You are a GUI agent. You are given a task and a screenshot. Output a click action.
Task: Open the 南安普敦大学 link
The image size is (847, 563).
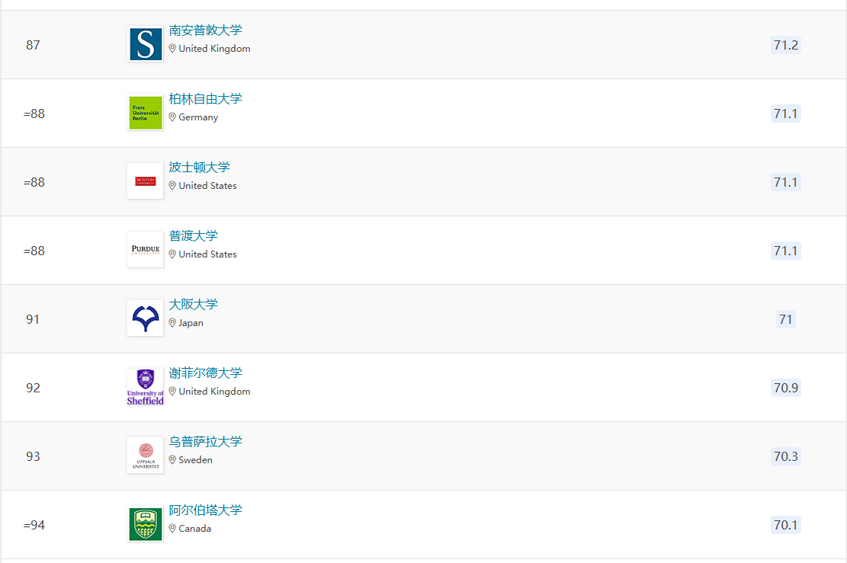click(205, 30)
